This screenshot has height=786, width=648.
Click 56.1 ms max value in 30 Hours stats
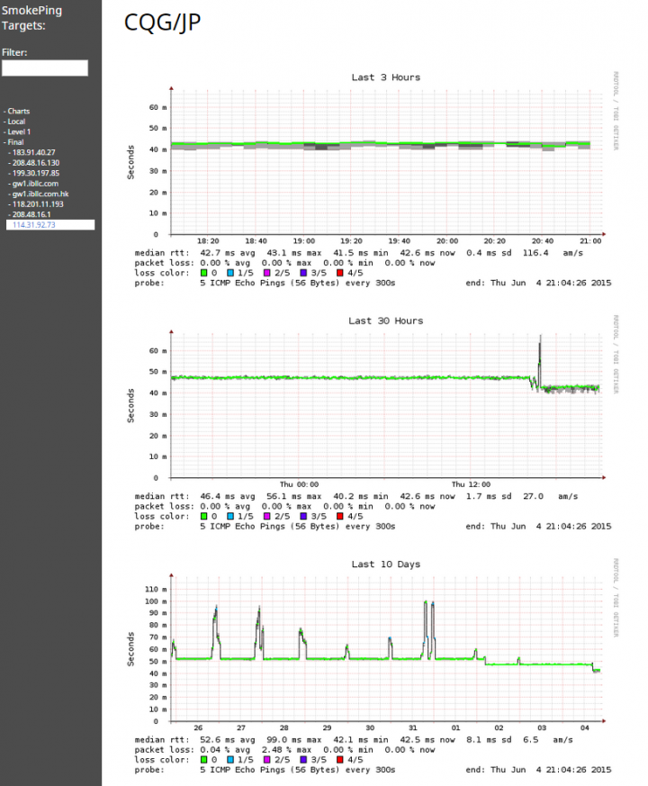coord(293,496)
